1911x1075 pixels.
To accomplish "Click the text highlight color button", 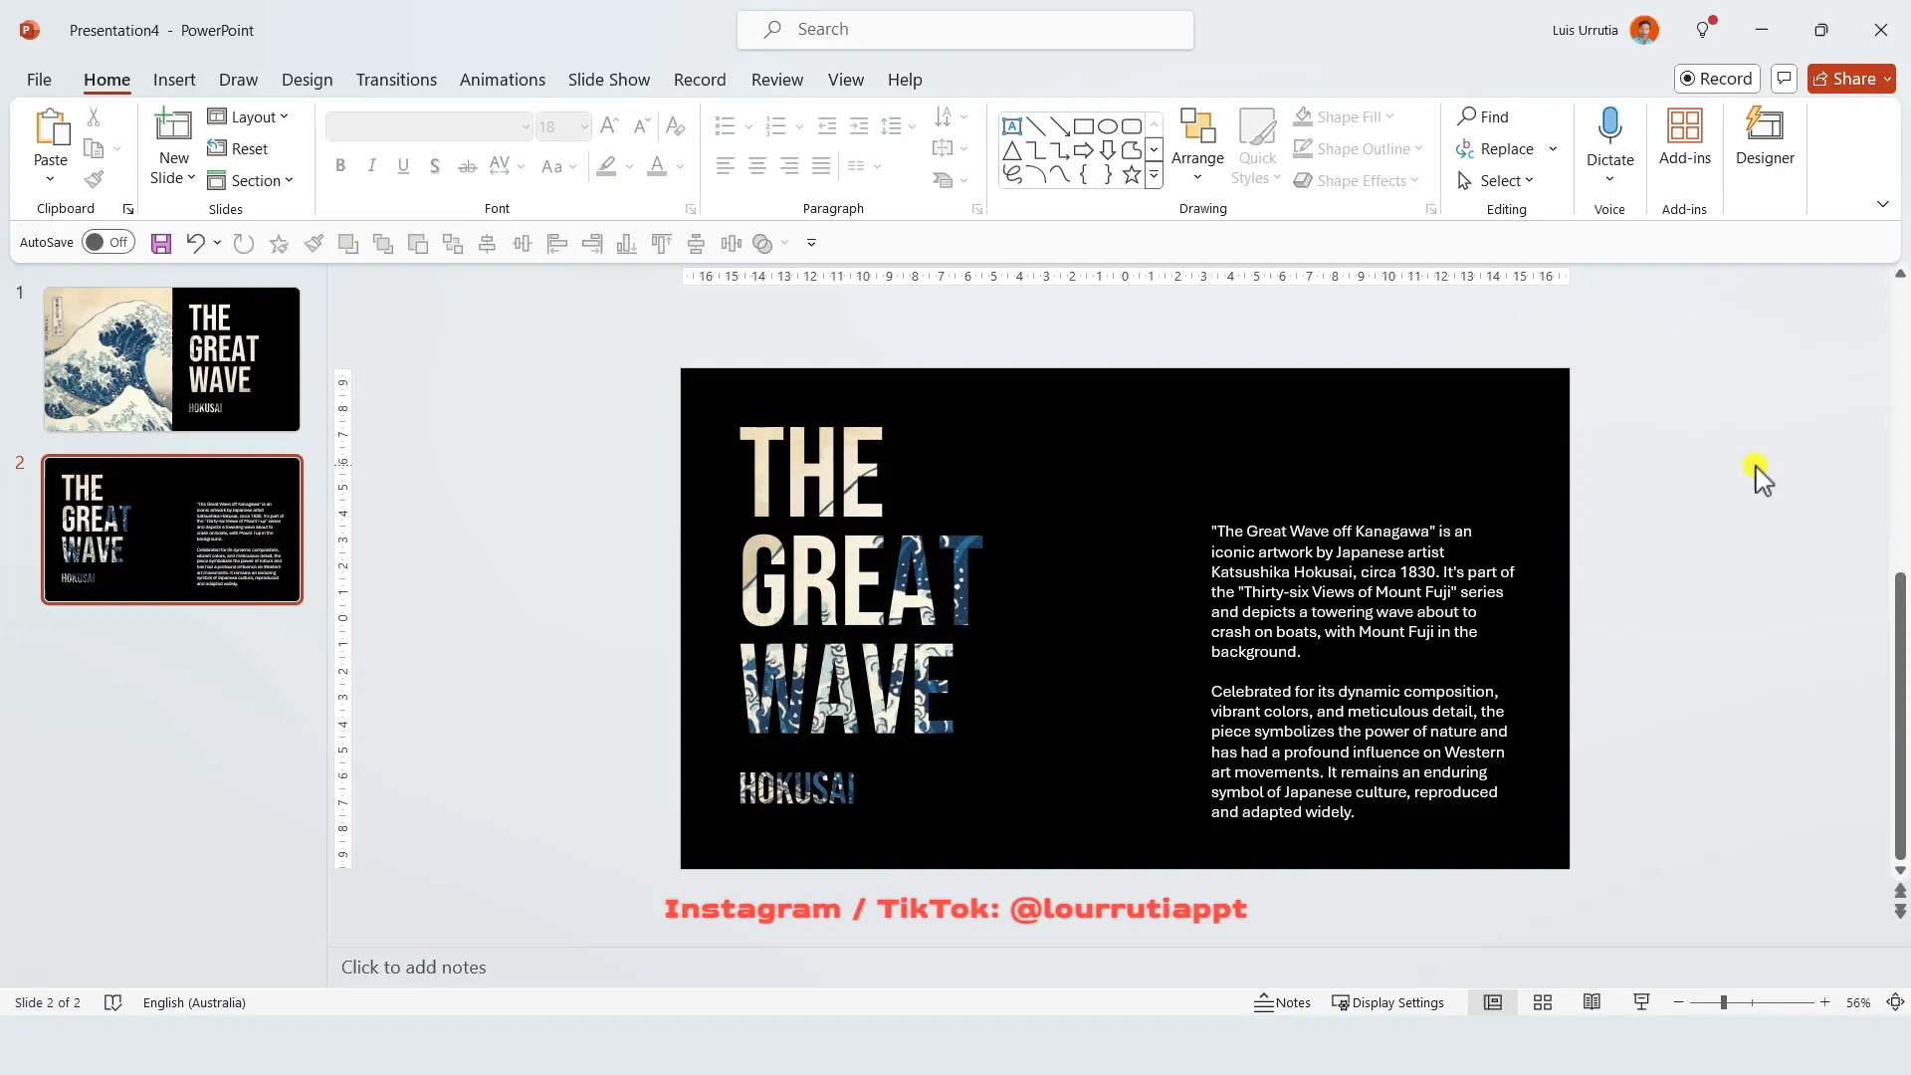I will [606, 166].
